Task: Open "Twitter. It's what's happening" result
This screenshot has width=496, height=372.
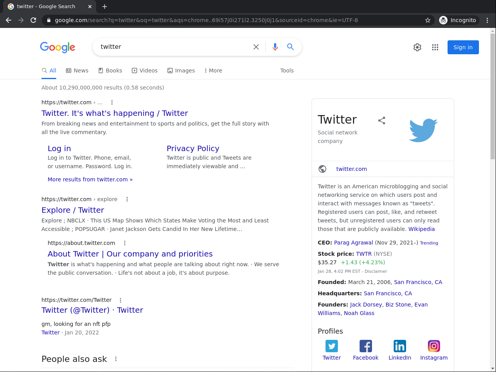Action: [115, 113]
